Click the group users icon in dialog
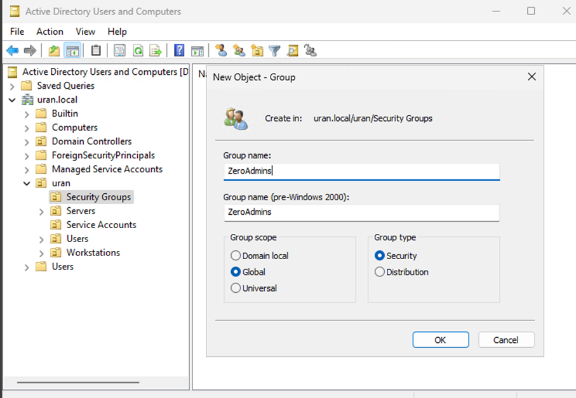 (x=236, y=119)
